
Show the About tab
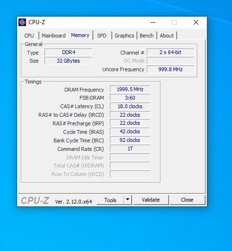pos(167,36)
